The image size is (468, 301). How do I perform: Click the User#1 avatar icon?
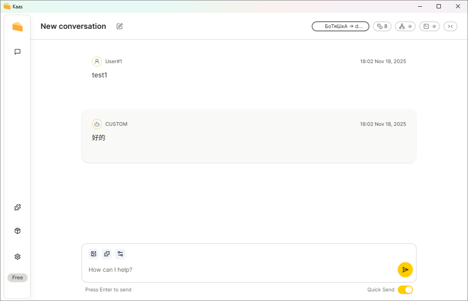[x=97, y=61]
